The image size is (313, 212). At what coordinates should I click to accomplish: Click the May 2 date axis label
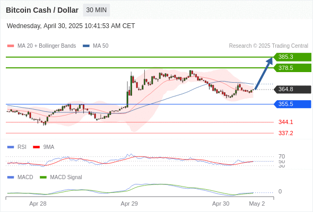click(257, 204)
